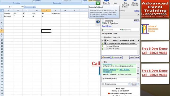170x96 pixels.
Task: Select sujeet Kumar (Organizer) in attendee list
Action: (119, 43)
